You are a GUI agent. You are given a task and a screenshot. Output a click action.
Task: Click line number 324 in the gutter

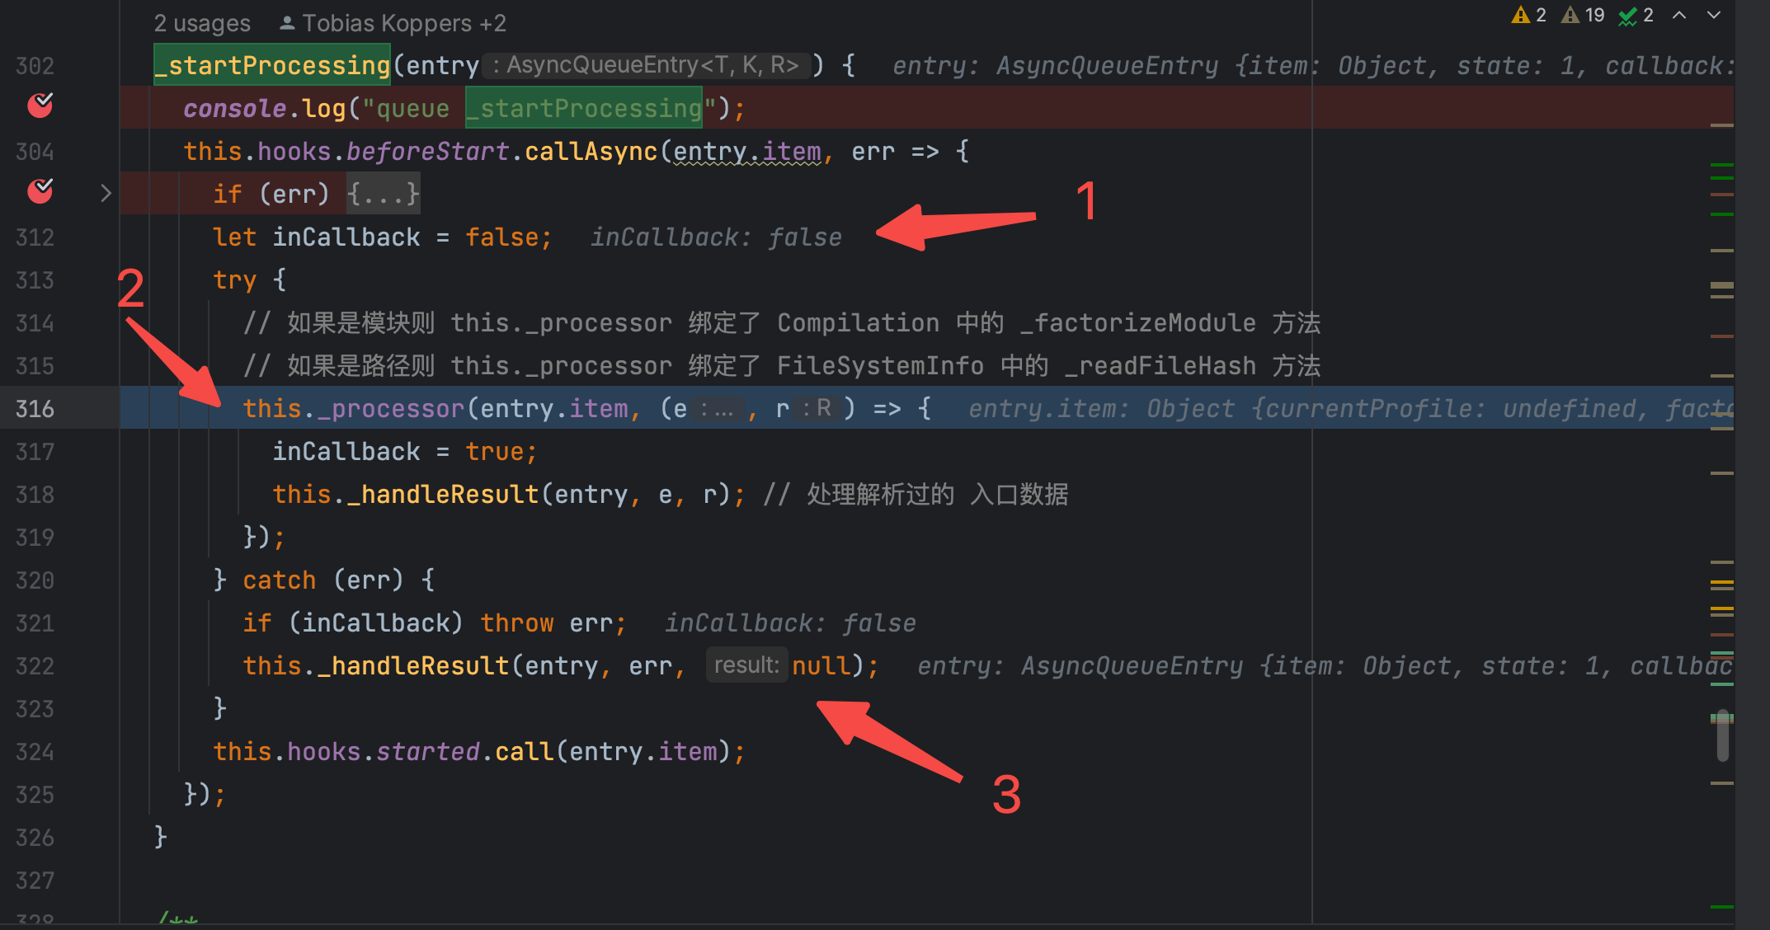pyautogui.click(x=35, y=752)
